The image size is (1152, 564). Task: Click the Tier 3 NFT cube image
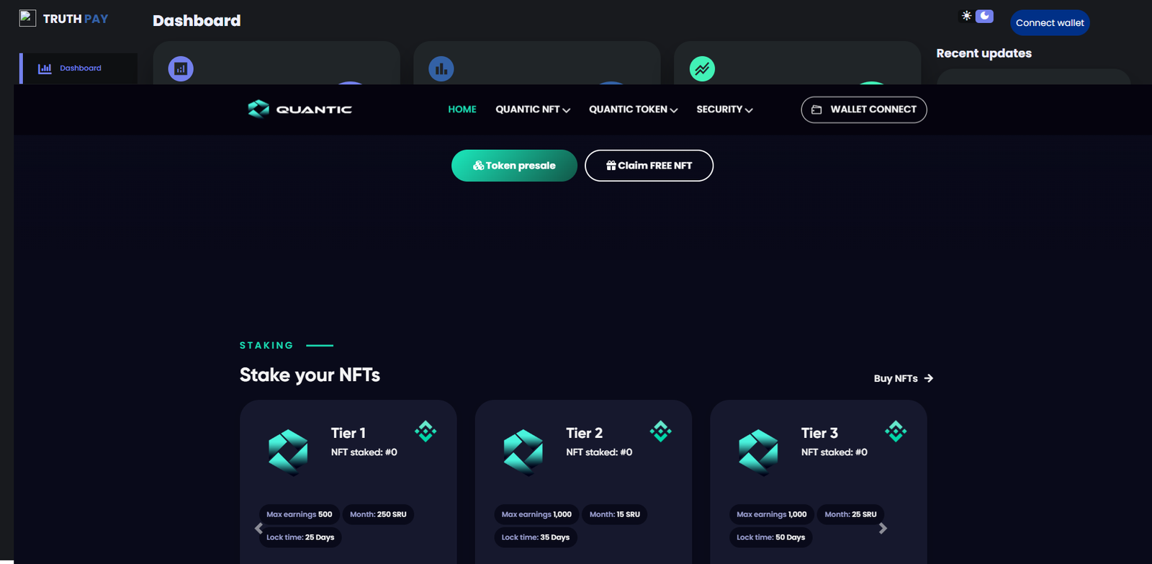point(758,452)
